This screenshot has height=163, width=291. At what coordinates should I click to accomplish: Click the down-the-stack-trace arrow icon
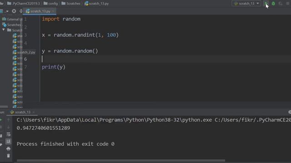tap(8, 127)
